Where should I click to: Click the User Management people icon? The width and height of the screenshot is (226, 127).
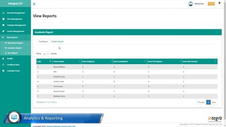pyautogui.click(x=3, y=19)
